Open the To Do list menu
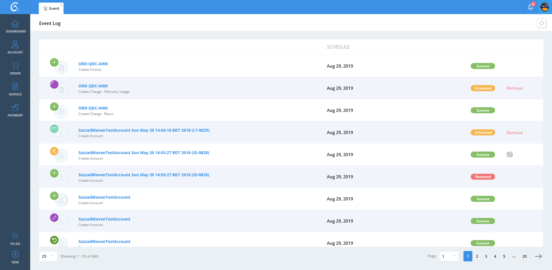 15,239
